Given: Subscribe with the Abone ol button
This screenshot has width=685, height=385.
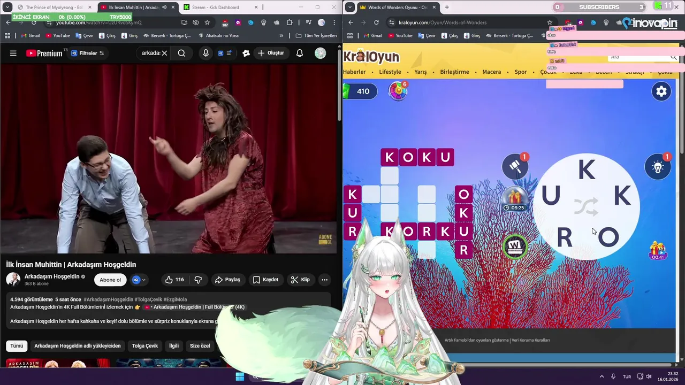Looking at the screenshot, I should (x=110, y=280).
